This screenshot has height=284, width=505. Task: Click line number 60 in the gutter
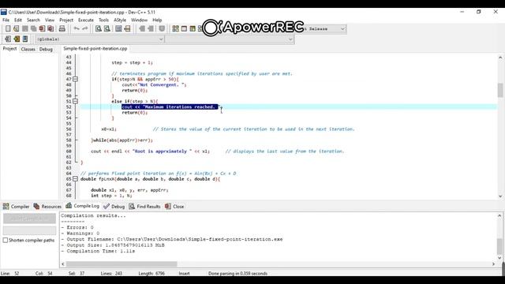tap(69, 151)
